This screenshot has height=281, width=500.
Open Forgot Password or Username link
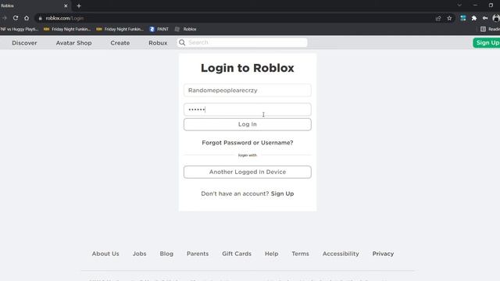(248, 143)
